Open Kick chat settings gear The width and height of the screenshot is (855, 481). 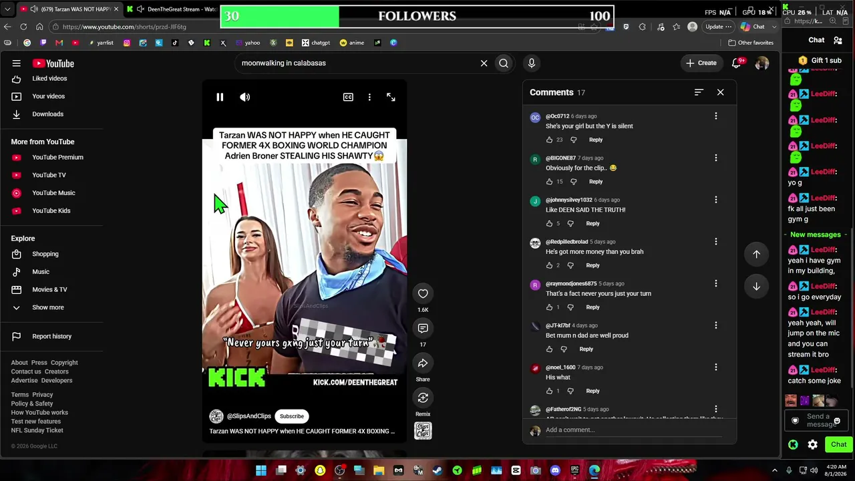tap(813, 445)
